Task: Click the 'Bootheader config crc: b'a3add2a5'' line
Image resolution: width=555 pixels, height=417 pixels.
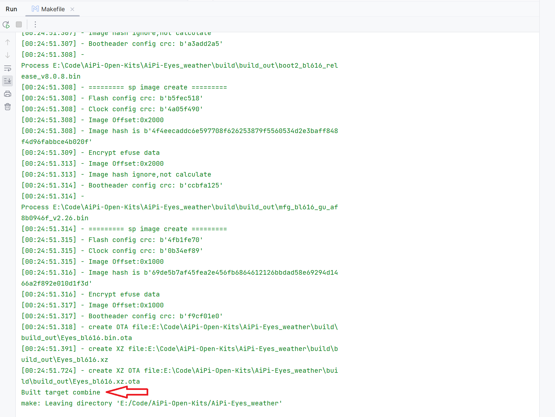Action: coord(122,44)
